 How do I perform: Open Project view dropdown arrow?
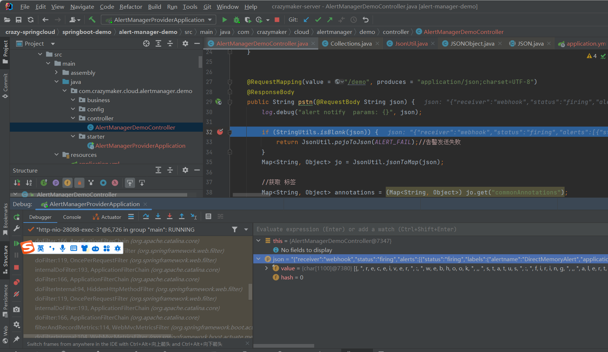(x=53, y=44)
